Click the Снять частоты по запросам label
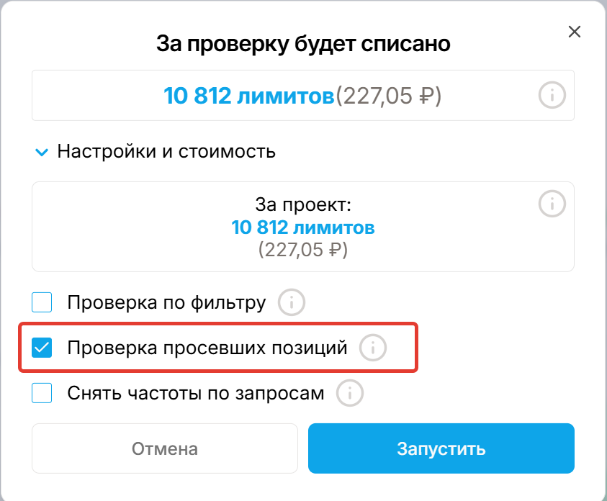Image resolution: width=607 pixels, height=501 pixels. click(x=196, y=394)
